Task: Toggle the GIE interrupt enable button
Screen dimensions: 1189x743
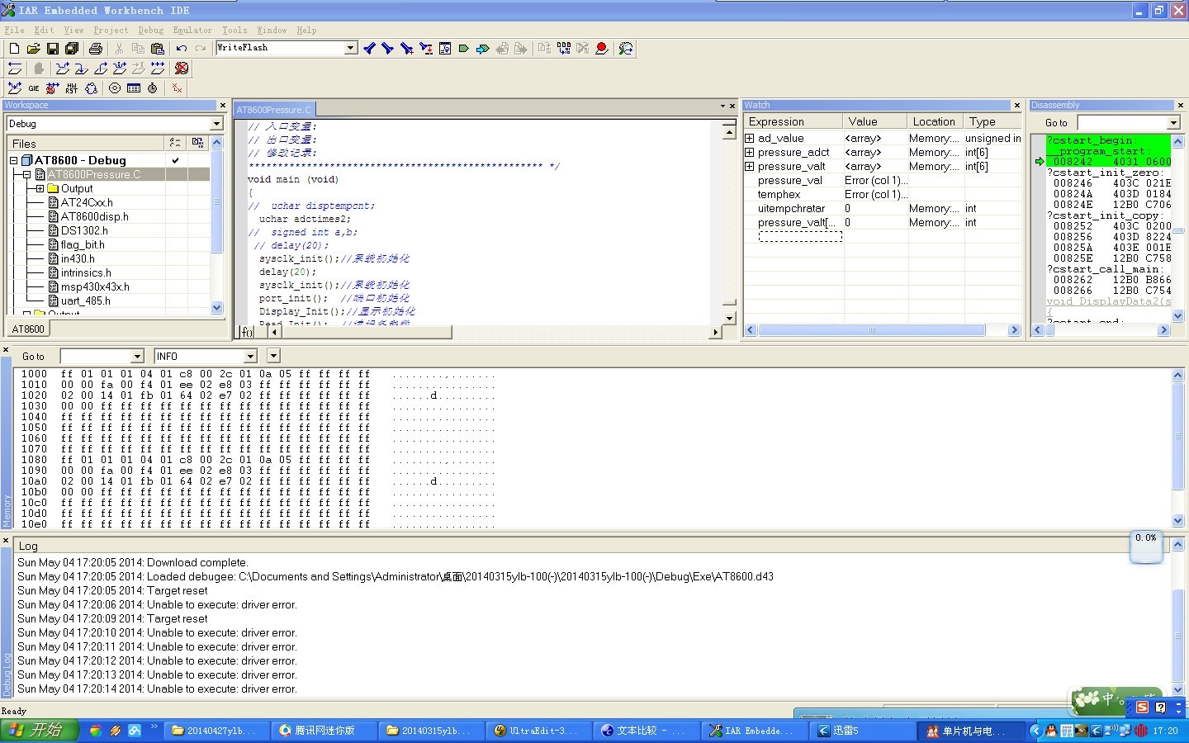Action: click(34, 88)
